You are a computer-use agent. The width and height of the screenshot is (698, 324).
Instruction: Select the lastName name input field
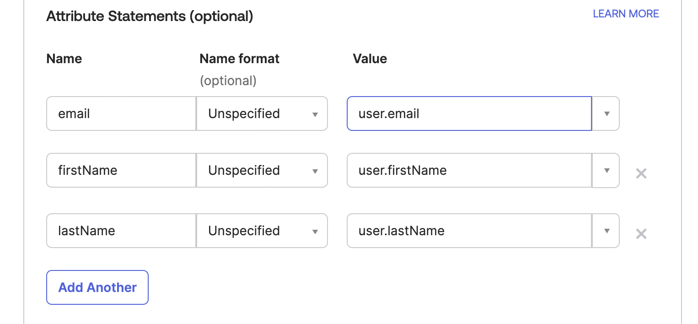pyautogui.click(x=121, y=231)
